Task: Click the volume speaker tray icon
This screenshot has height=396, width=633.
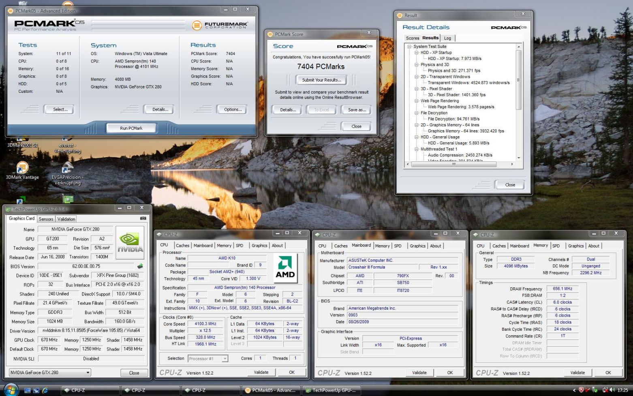Action: (612, 390)
